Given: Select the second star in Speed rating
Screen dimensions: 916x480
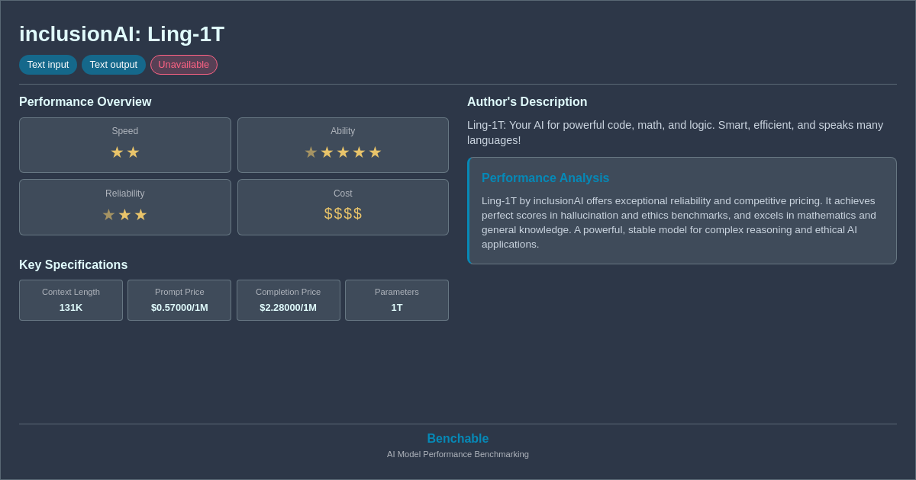Looking at the screenshot, I should click(x=133, y=152).
